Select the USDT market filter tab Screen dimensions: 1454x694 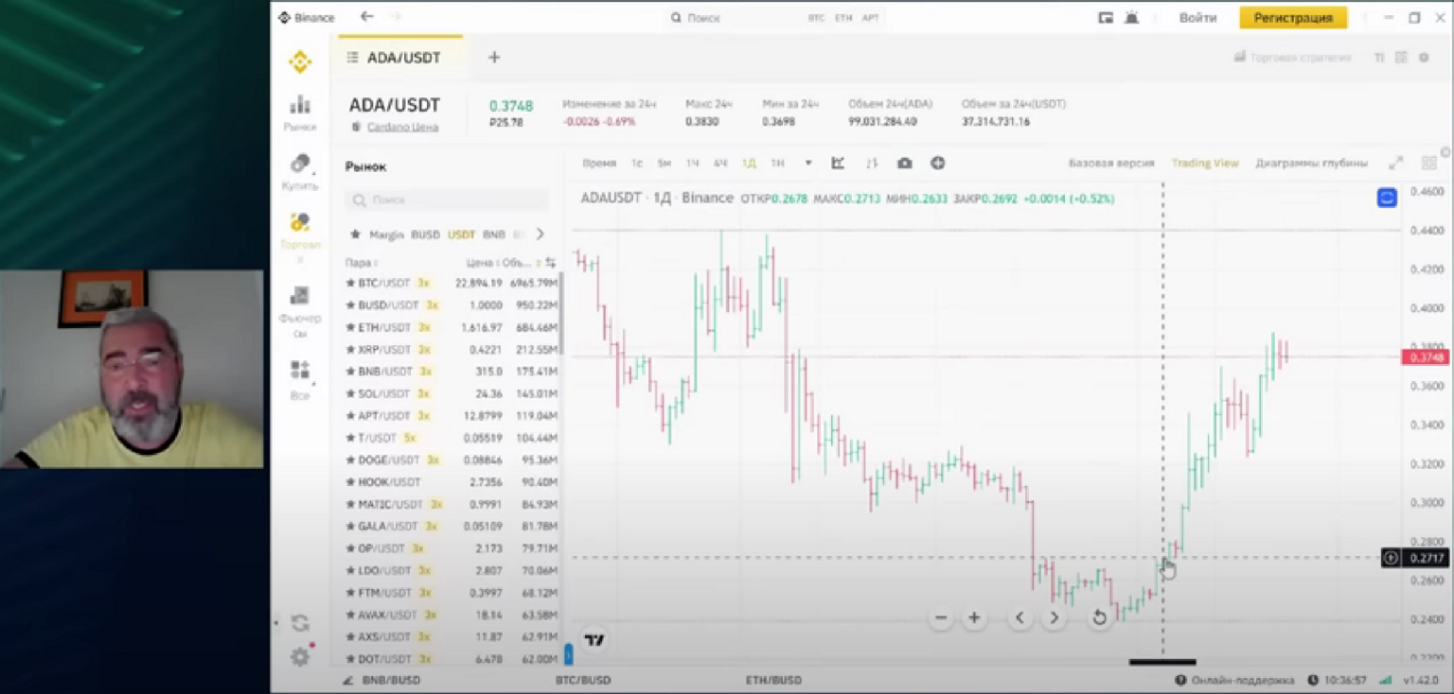pyautogui.click(x=461, y=233)
